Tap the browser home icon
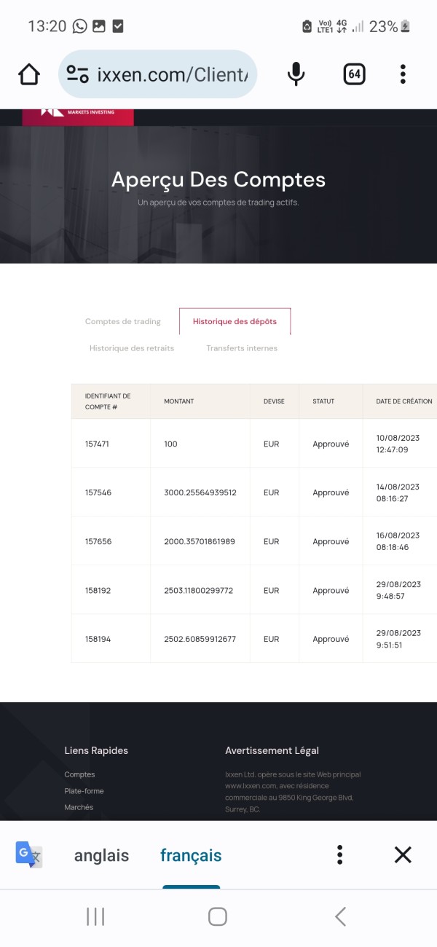 tap(29, 74)
